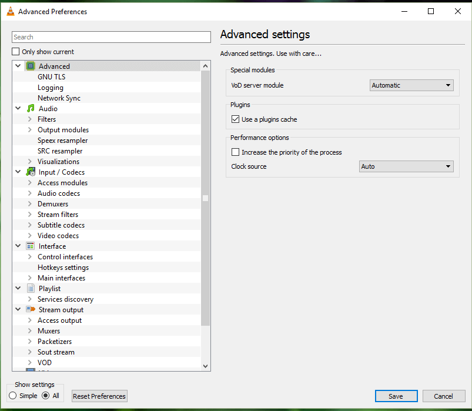Select Speex resampler entry
472x411 pixels.
click(x=63, y=141)
